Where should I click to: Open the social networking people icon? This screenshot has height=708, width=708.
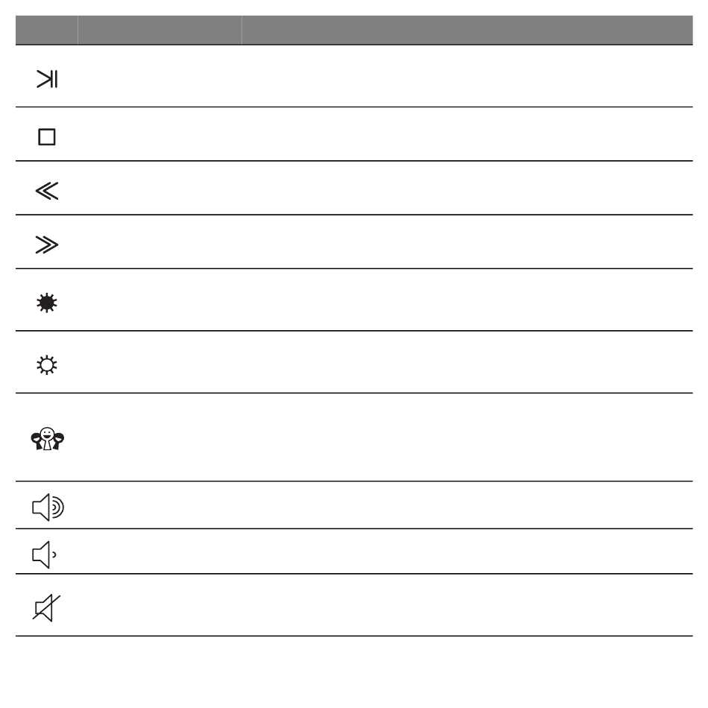coord(48,439)
